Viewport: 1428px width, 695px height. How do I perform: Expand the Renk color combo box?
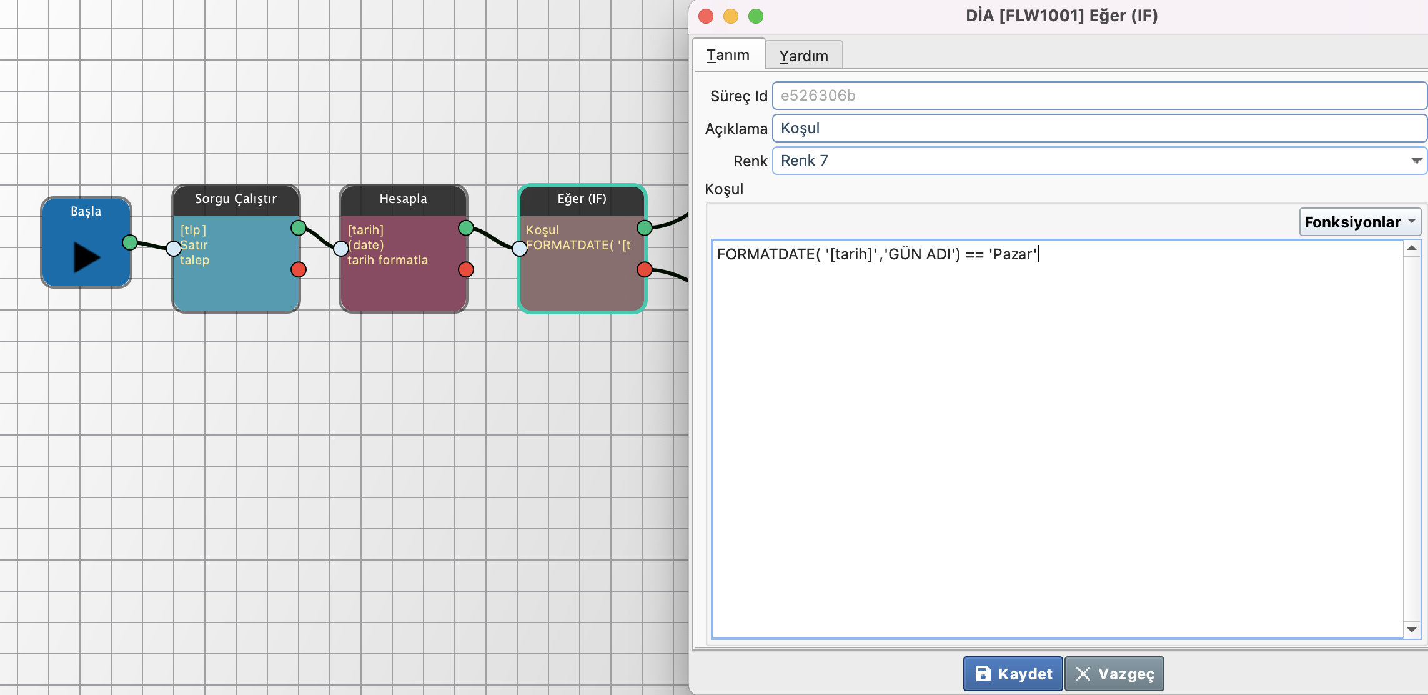coord(1416,161)
